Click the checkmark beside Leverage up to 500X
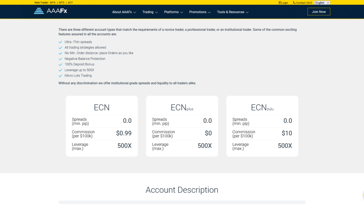This screenshot has width=364, height=204. point(61,70)
